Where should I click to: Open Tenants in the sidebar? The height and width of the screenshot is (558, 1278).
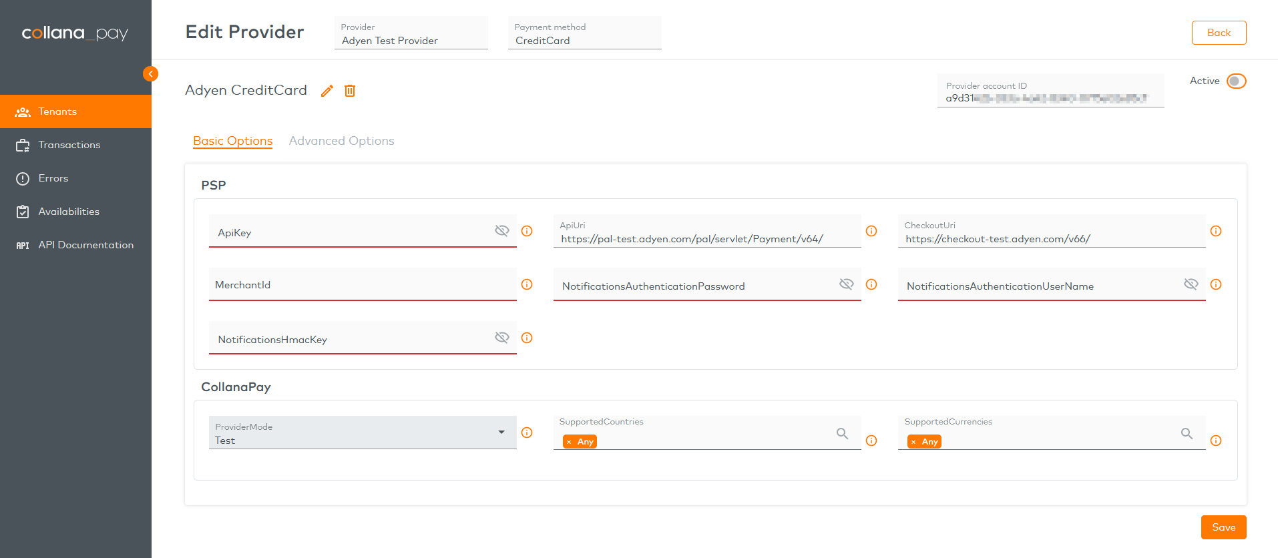(75, 111)
